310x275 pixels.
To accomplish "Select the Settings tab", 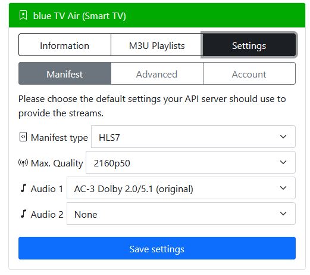I will tap(249, 45).
